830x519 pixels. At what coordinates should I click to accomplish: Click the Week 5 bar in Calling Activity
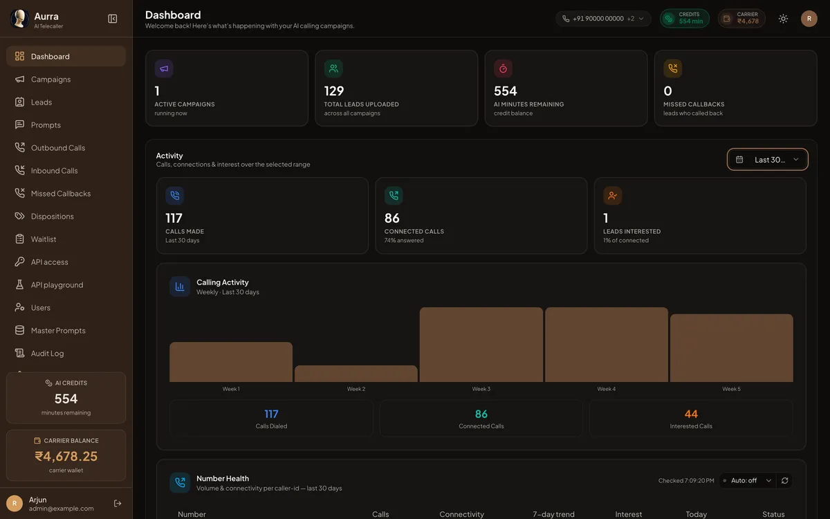point(732,348)
